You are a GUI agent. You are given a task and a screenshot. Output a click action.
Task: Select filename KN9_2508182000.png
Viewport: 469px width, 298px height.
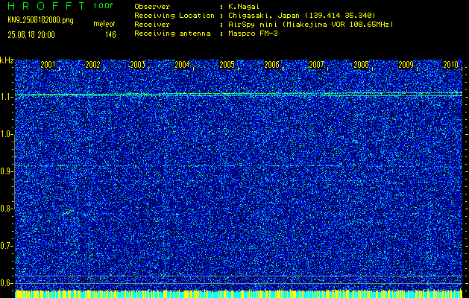(40, 20)
